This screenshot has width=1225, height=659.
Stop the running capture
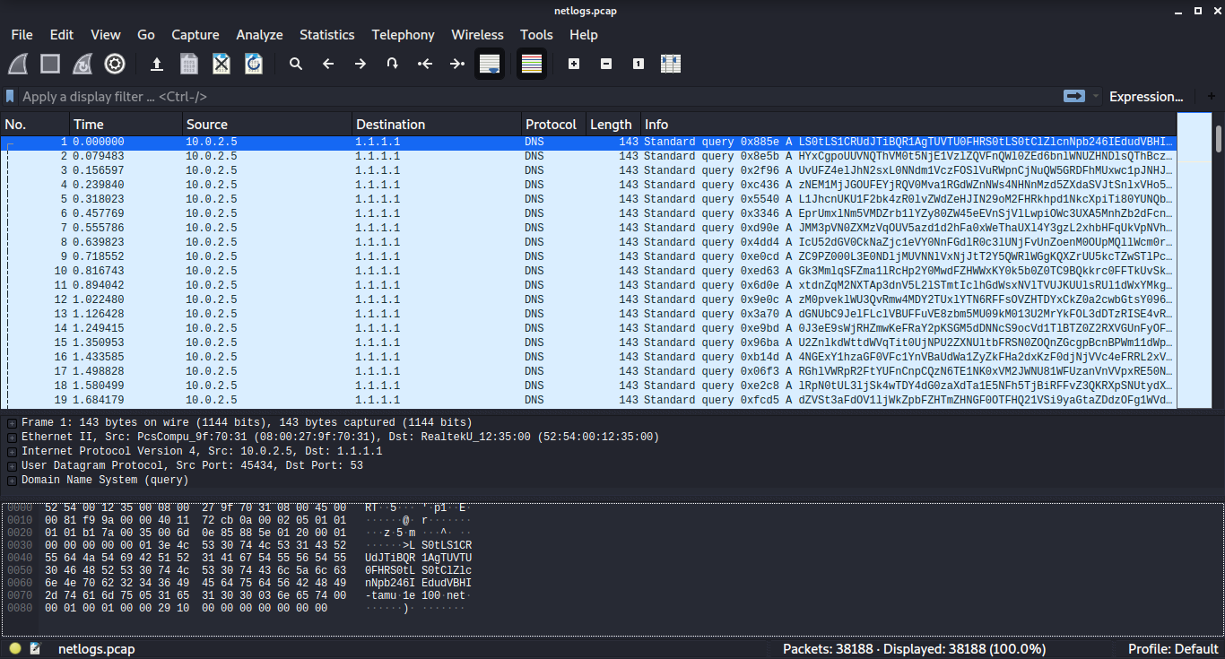click(x=50, y=64)
